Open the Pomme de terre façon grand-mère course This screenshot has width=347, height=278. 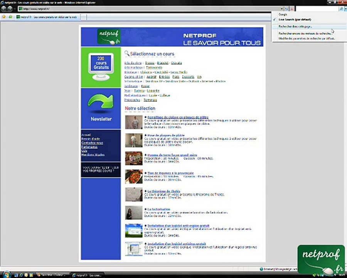point(172,155)
